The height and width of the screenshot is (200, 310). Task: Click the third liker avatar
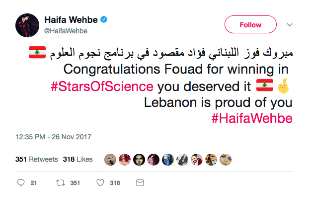(140, 160)
